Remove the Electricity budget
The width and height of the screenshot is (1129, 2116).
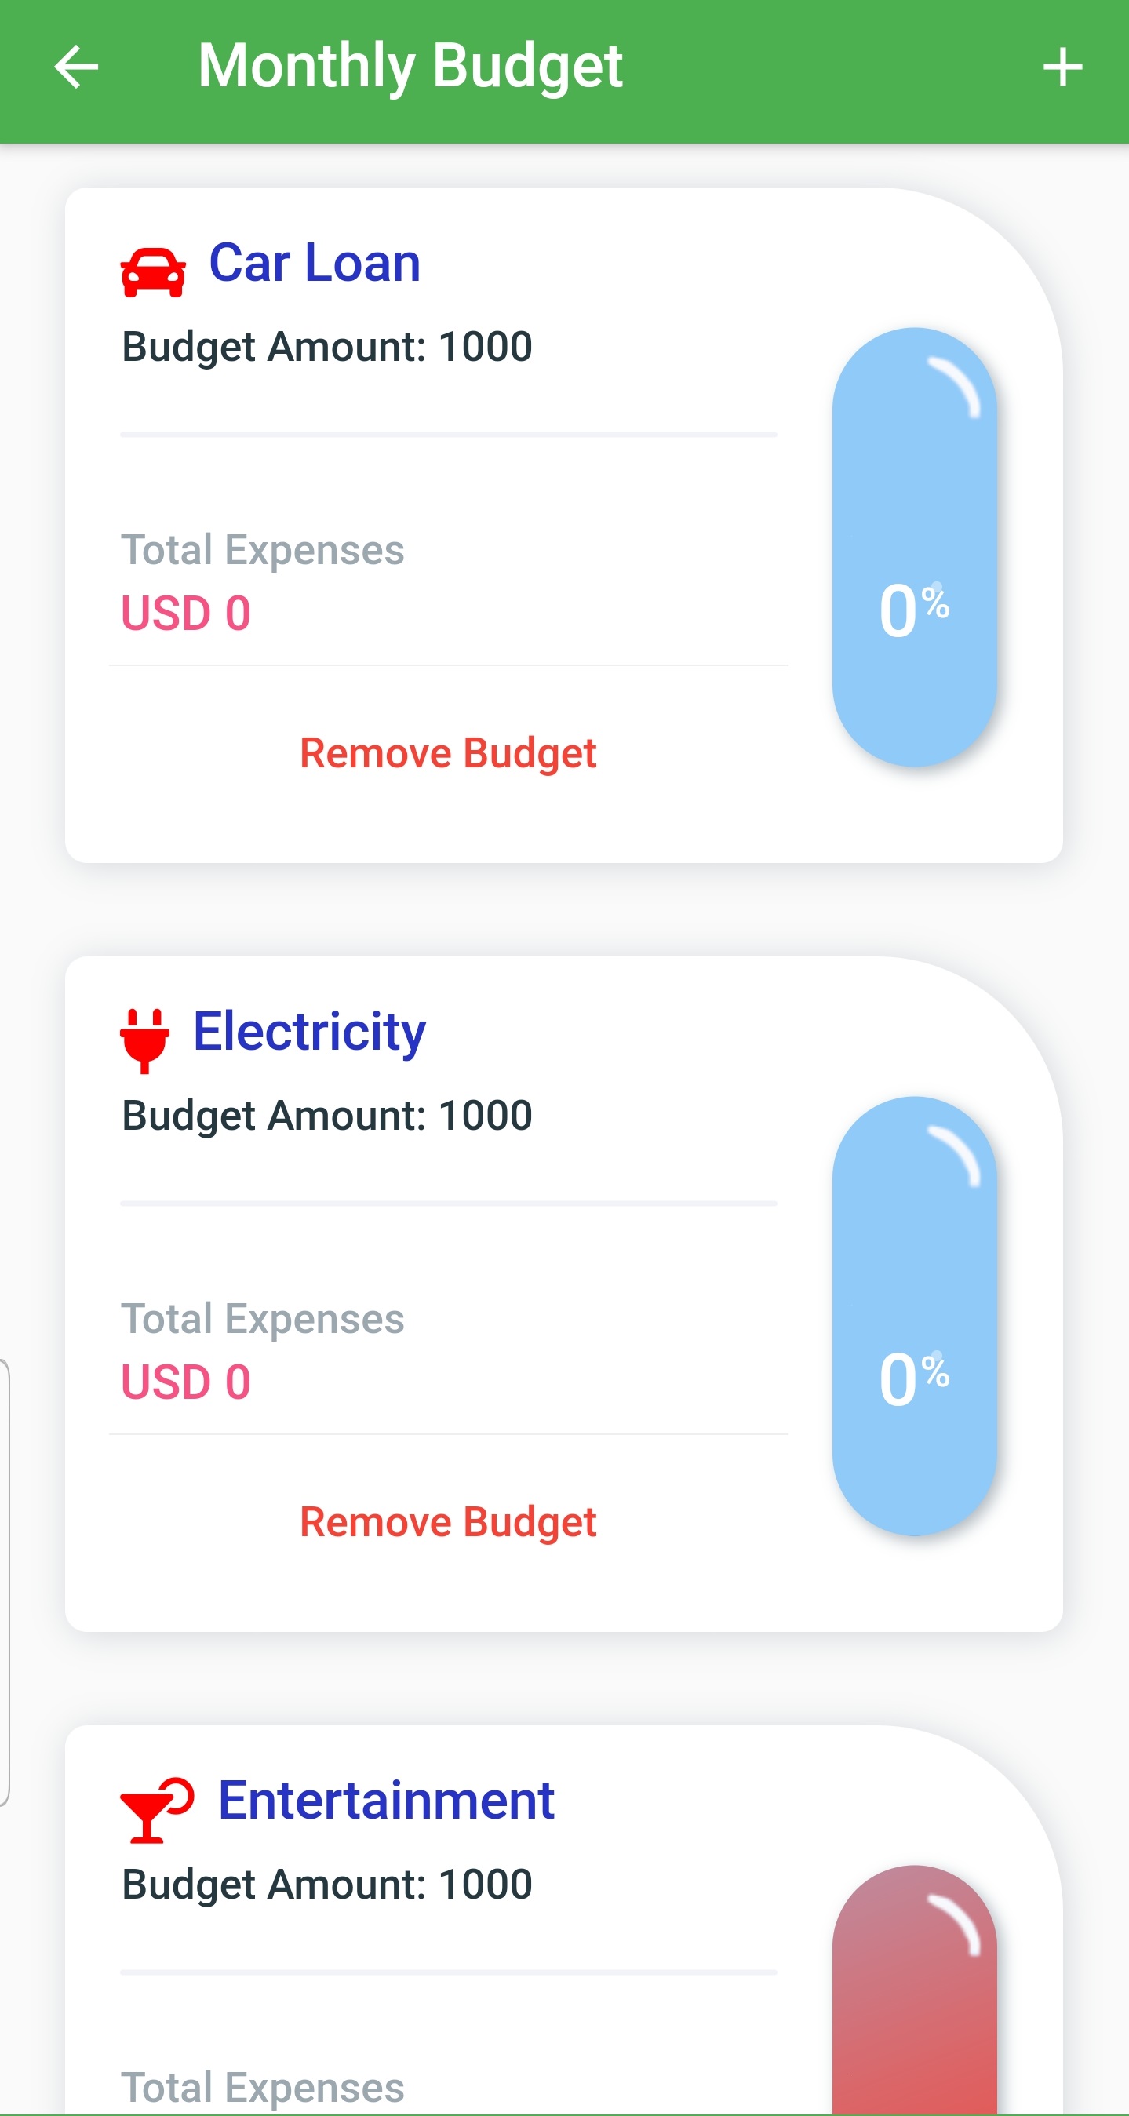pyautogui.click(x=448, y=1522)
